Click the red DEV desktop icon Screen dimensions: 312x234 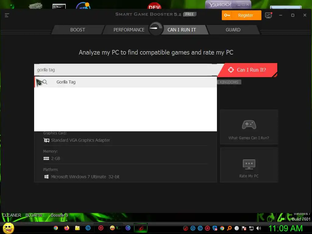click(154, 5)
